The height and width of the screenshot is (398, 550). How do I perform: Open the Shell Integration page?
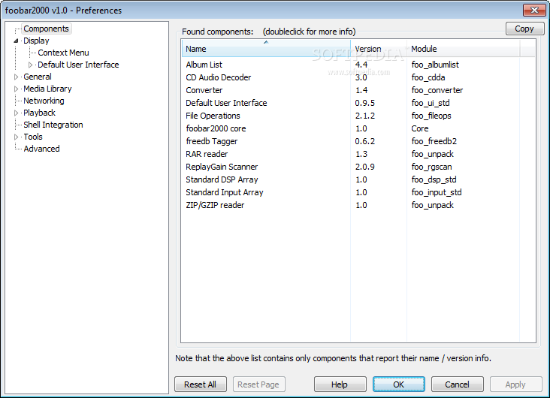(53, 125)
